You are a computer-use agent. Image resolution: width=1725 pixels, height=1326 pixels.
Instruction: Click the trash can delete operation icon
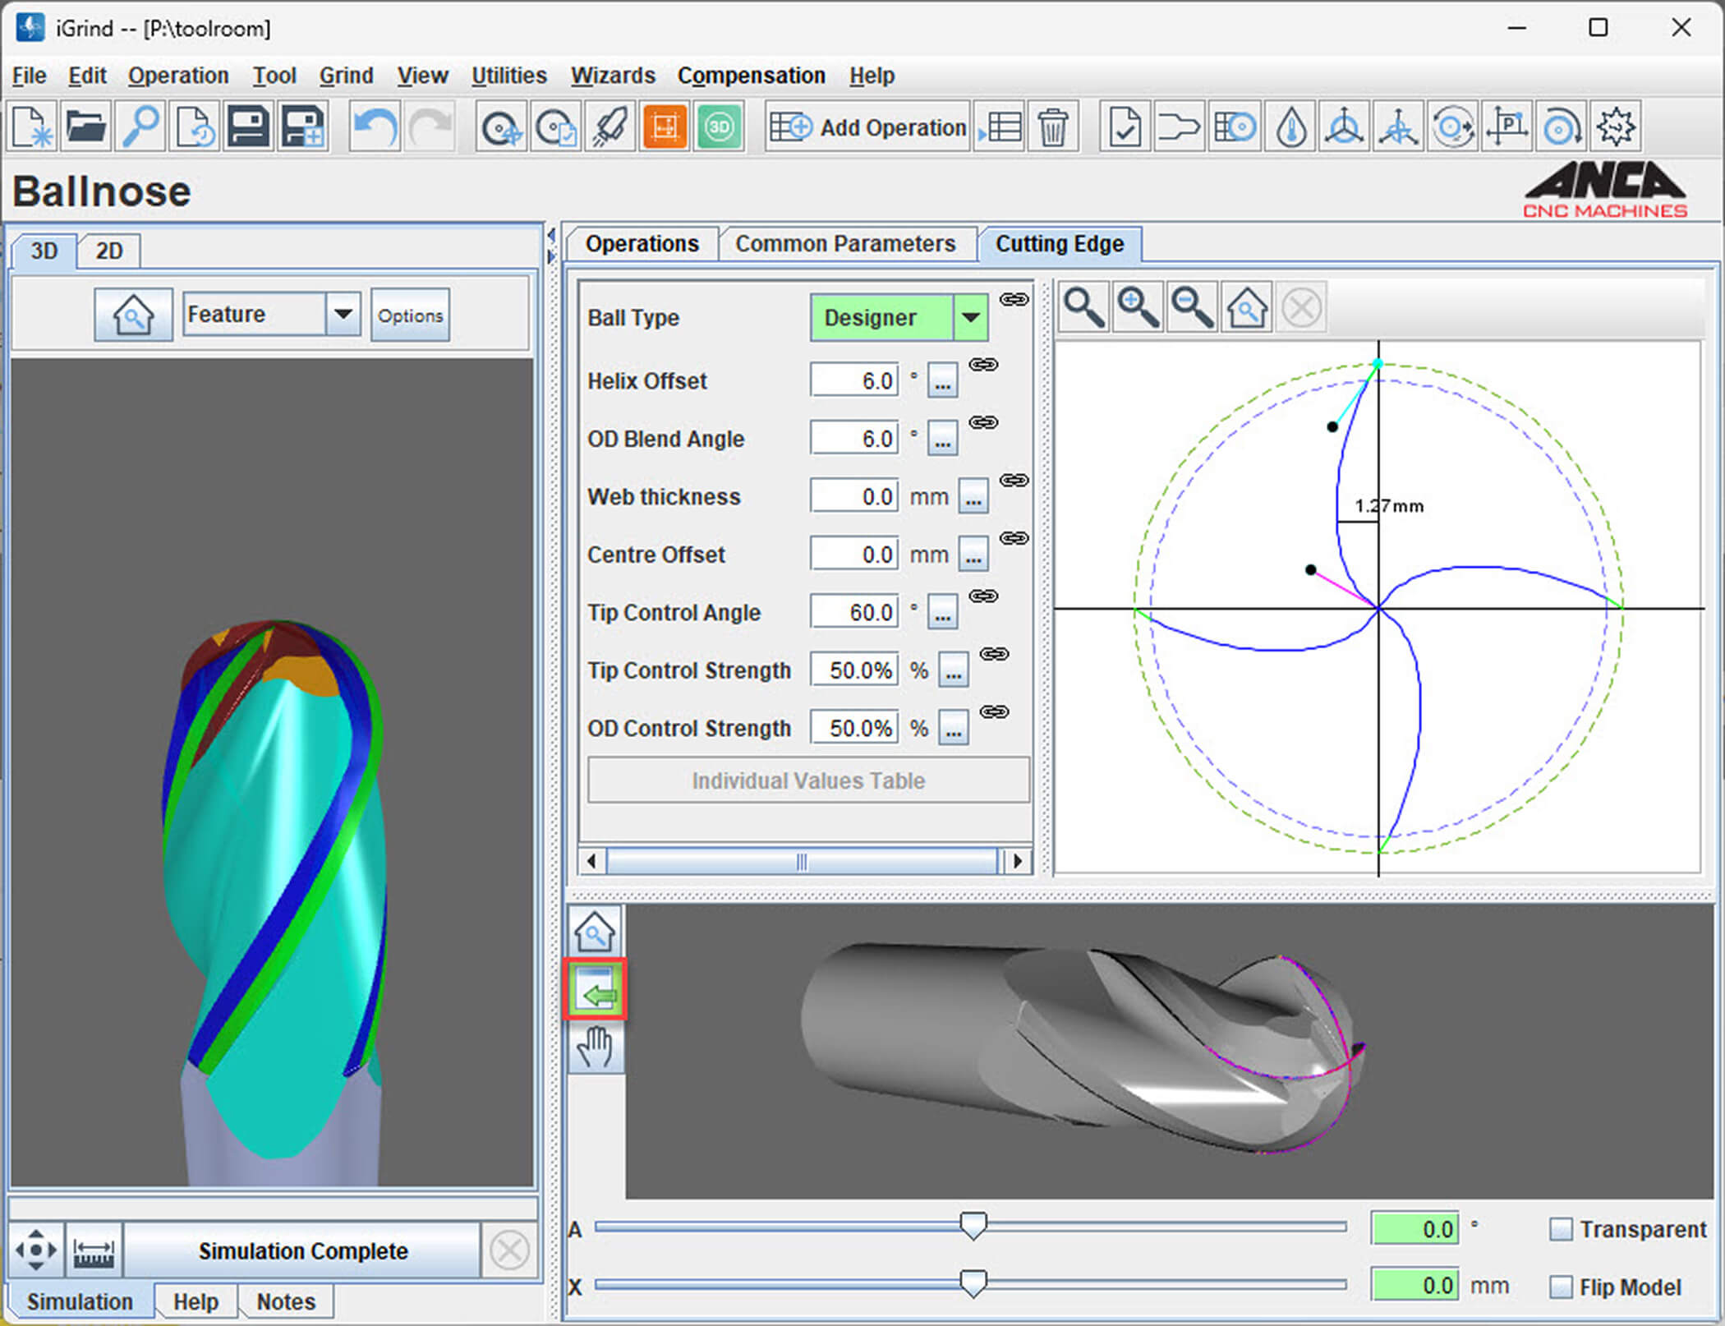click(x=1052, y=127)
